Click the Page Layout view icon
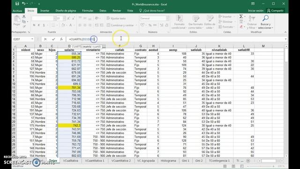Screen dimensions: 300x169 [x=233, y=166]
